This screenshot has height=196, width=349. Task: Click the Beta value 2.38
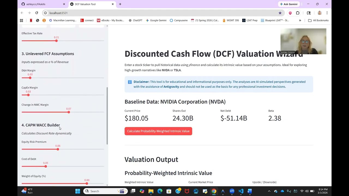click(x=275, y=118)
